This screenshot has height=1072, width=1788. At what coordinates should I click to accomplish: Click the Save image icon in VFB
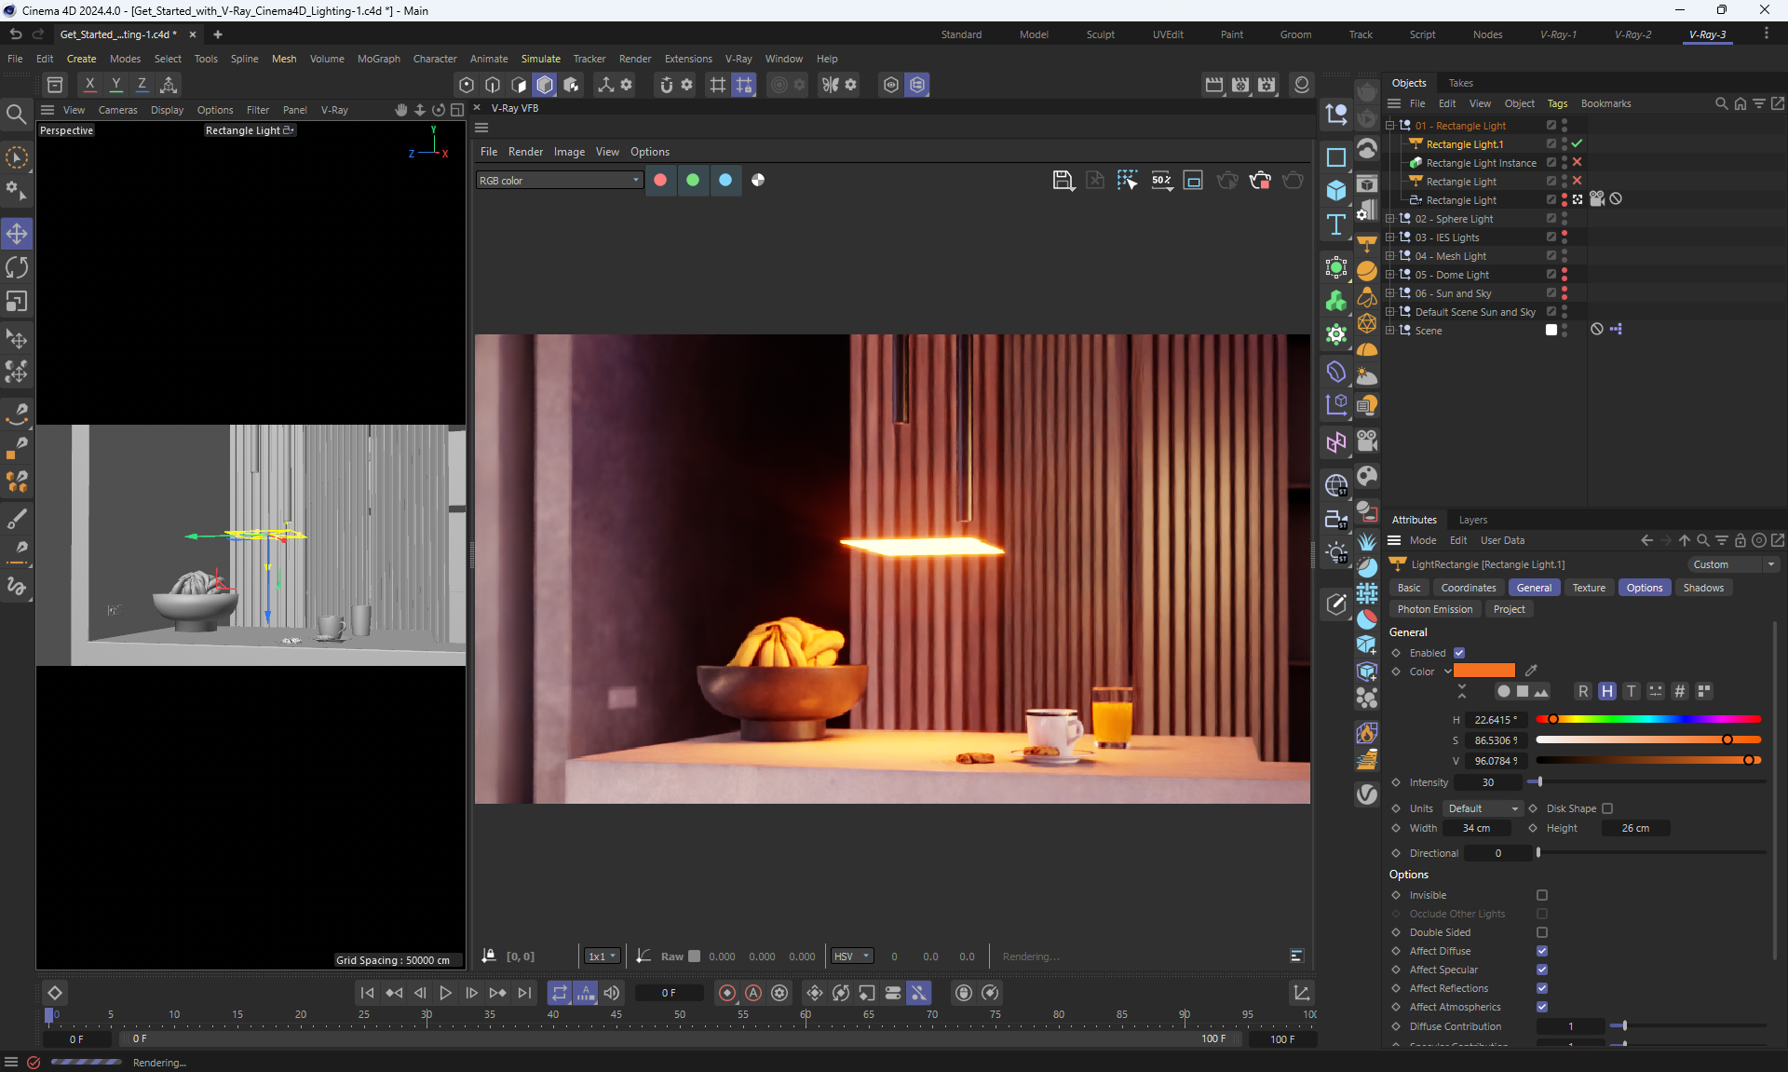point(1063,181)
